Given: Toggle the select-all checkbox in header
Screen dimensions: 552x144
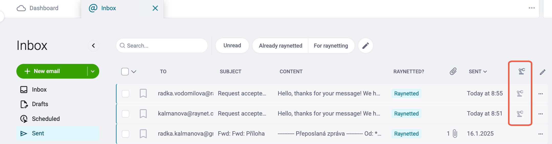Looking at the screenshot, I should pos(125,71).
